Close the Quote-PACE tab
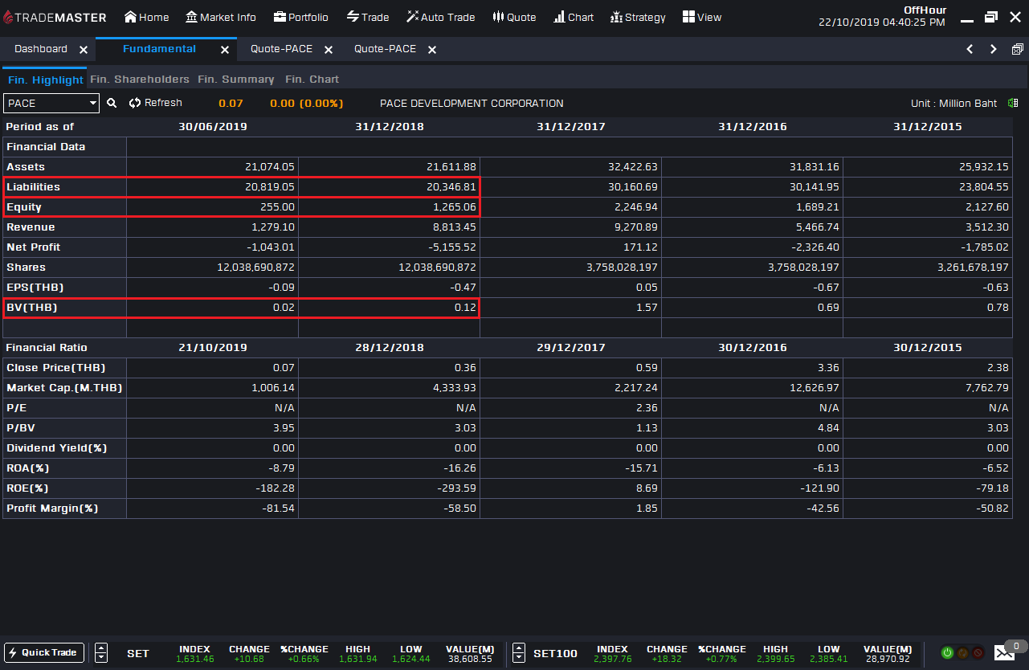Viewport: 1029px width, 670px height. pyautogui.click(x=328, y=49)
